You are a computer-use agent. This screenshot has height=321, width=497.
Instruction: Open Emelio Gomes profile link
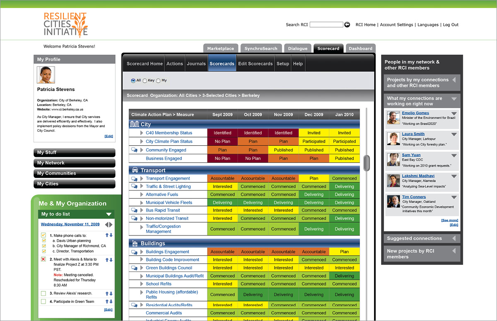(x=415, y=113)
